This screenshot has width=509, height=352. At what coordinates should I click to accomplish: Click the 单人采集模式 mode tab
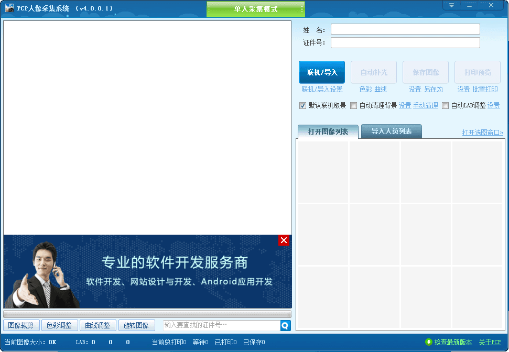256,9
